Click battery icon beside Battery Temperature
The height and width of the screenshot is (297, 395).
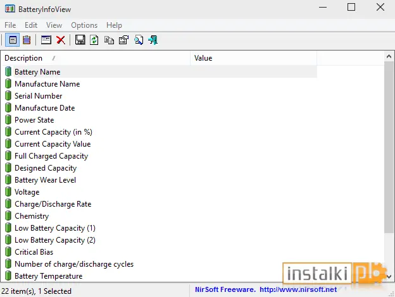(x=8, y=276)
